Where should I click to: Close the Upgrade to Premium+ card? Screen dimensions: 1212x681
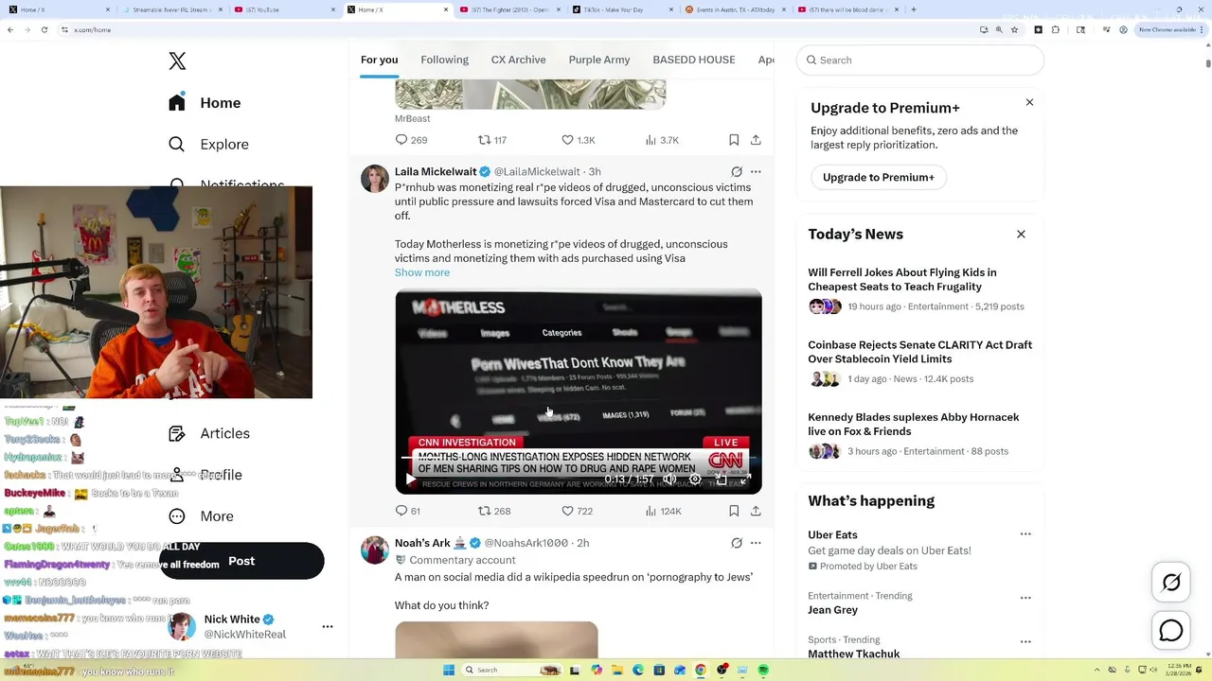click(x=1029, y=102)
